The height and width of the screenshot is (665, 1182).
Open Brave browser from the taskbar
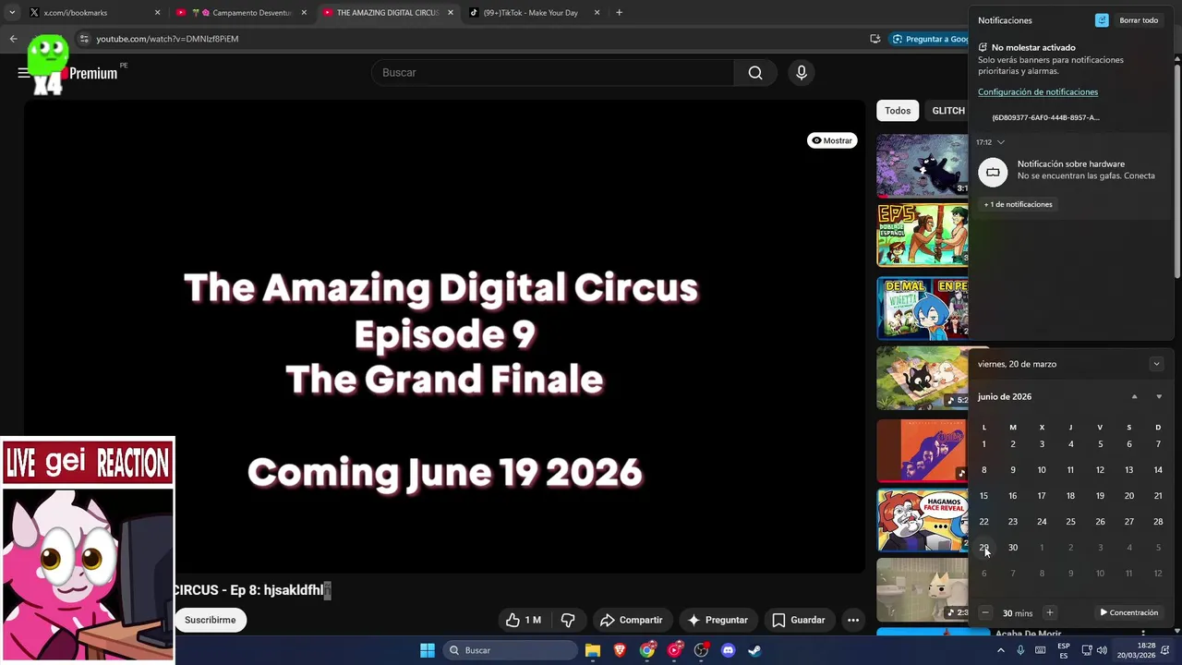click(x=620, y=650)
